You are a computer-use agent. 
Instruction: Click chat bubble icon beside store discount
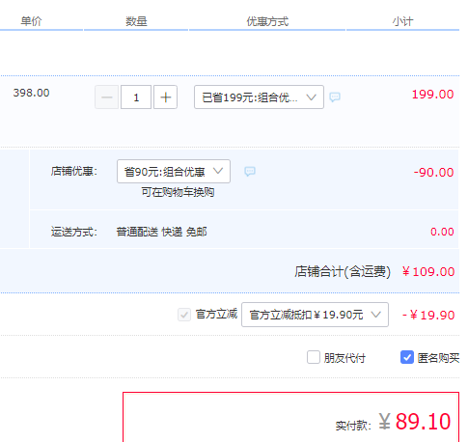point(250,171)
